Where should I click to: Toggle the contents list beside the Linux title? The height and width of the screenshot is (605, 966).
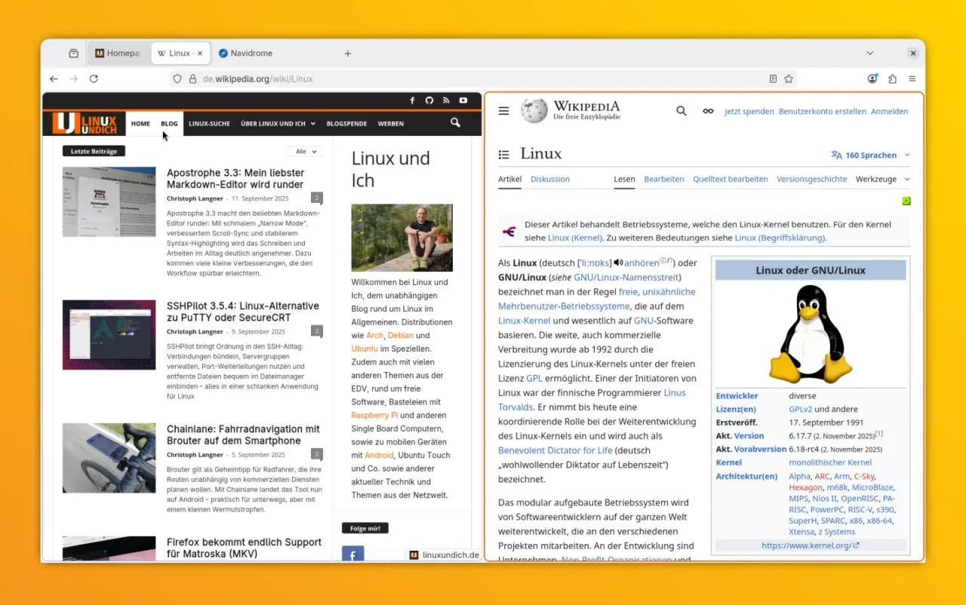click(x=503, y=154)
